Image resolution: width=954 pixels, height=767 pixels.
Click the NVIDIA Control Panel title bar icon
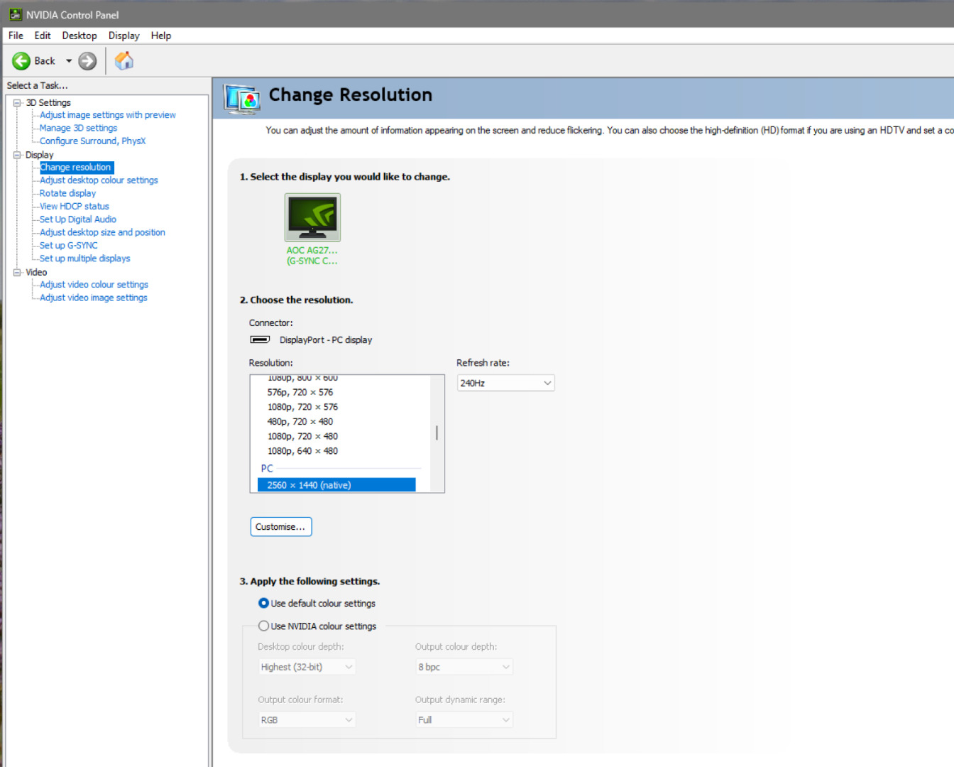[16, 14]
